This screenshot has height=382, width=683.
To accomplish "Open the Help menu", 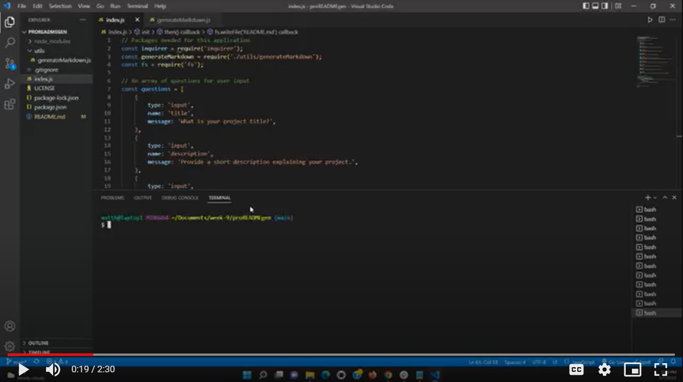I will coord(160,6).
